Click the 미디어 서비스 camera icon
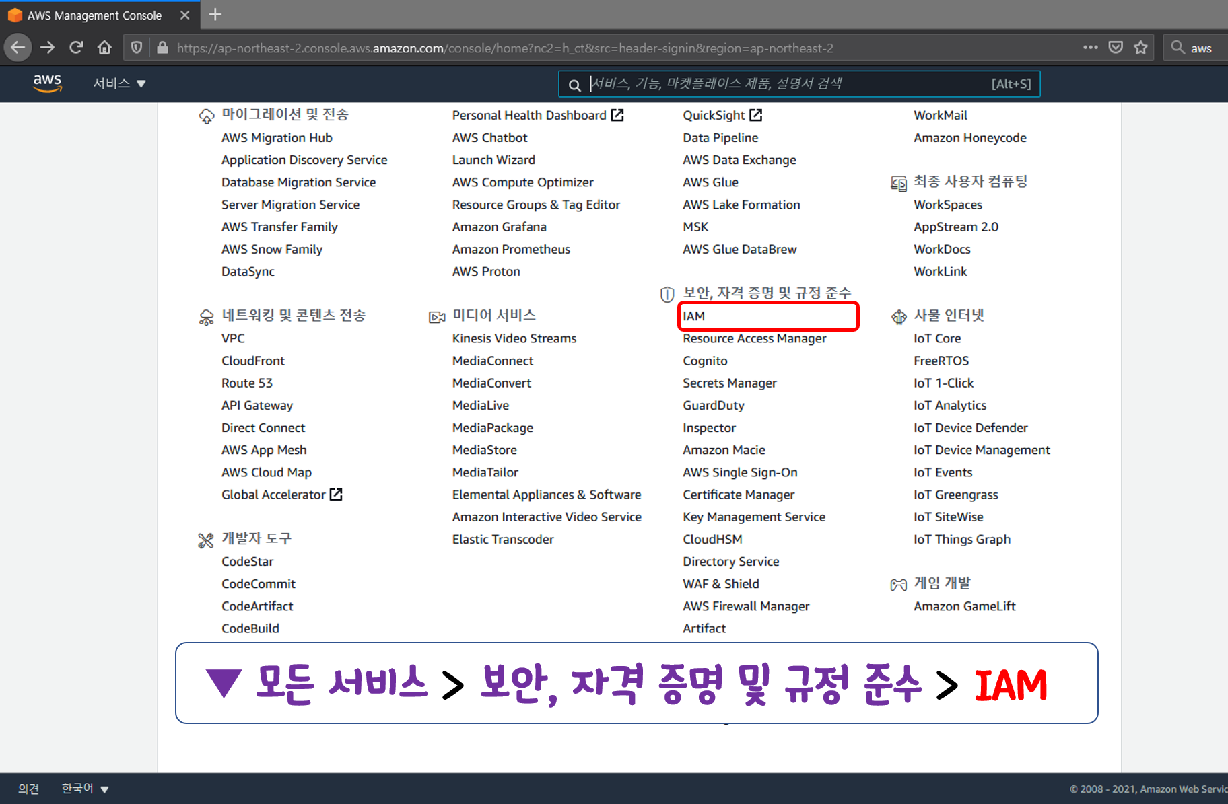Image resolution: width=1228 pixels, height=804 pixels. (x=437, y=317)
